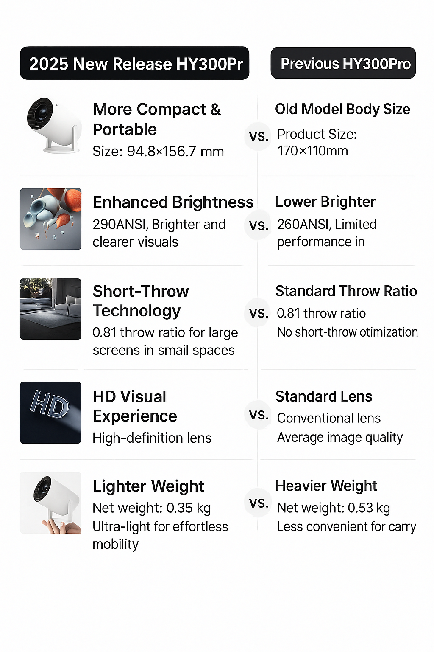Click the "vs." badge in the lens comparison row
The height and width of the screenshot is (652, 434).
click(259, 415)
